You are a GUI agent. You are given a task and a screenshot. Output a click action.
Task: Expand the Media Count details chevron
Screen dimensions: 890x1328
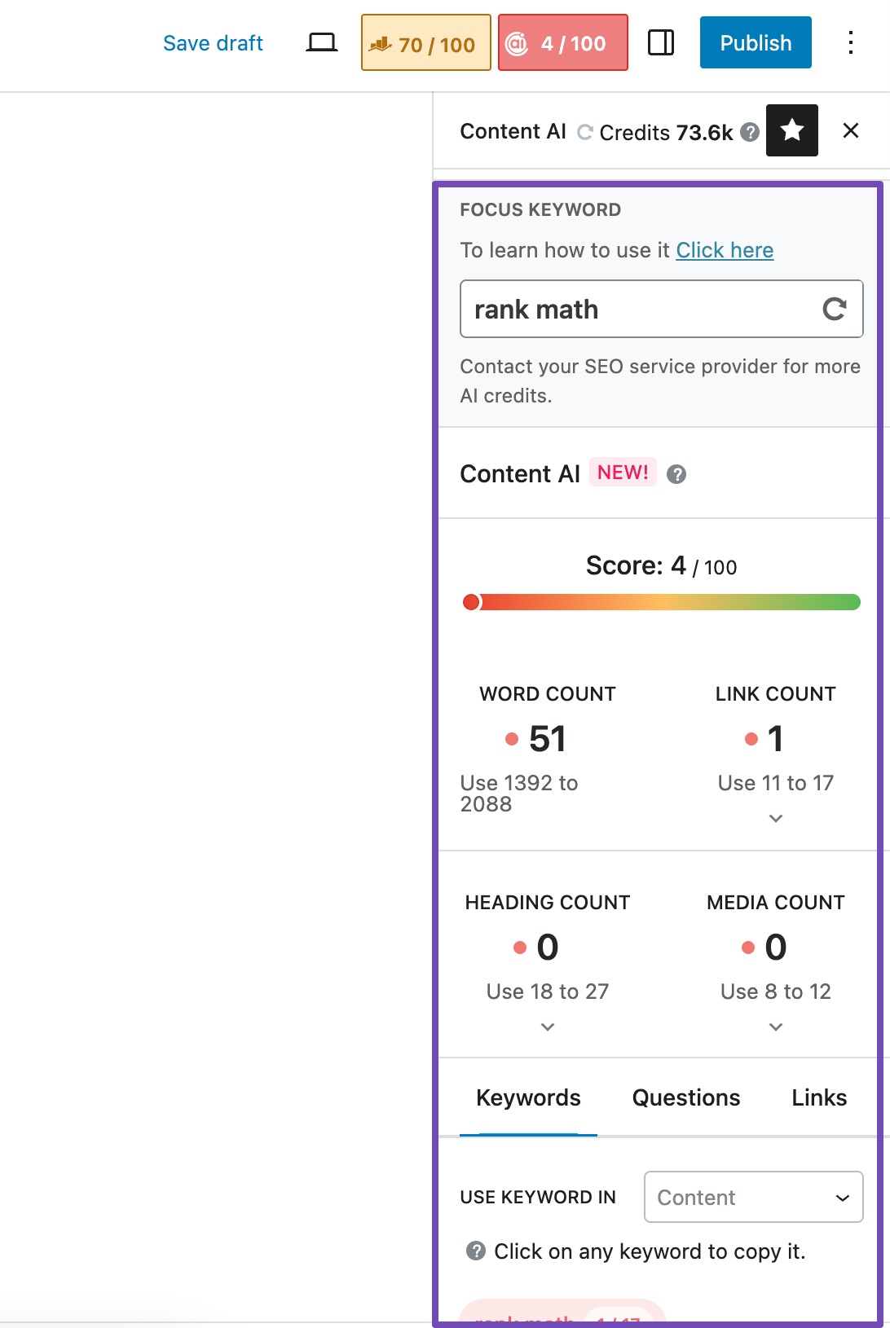coord(775,1027)
